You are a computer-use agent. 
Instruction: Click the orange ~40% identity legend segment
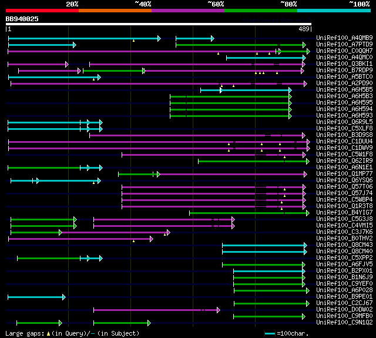pyautogui.click(x=115, y=11)
